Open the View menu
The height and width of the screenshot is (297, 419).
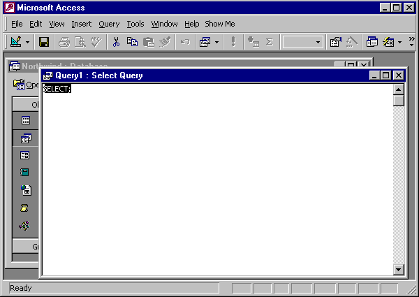coord(57,24)
